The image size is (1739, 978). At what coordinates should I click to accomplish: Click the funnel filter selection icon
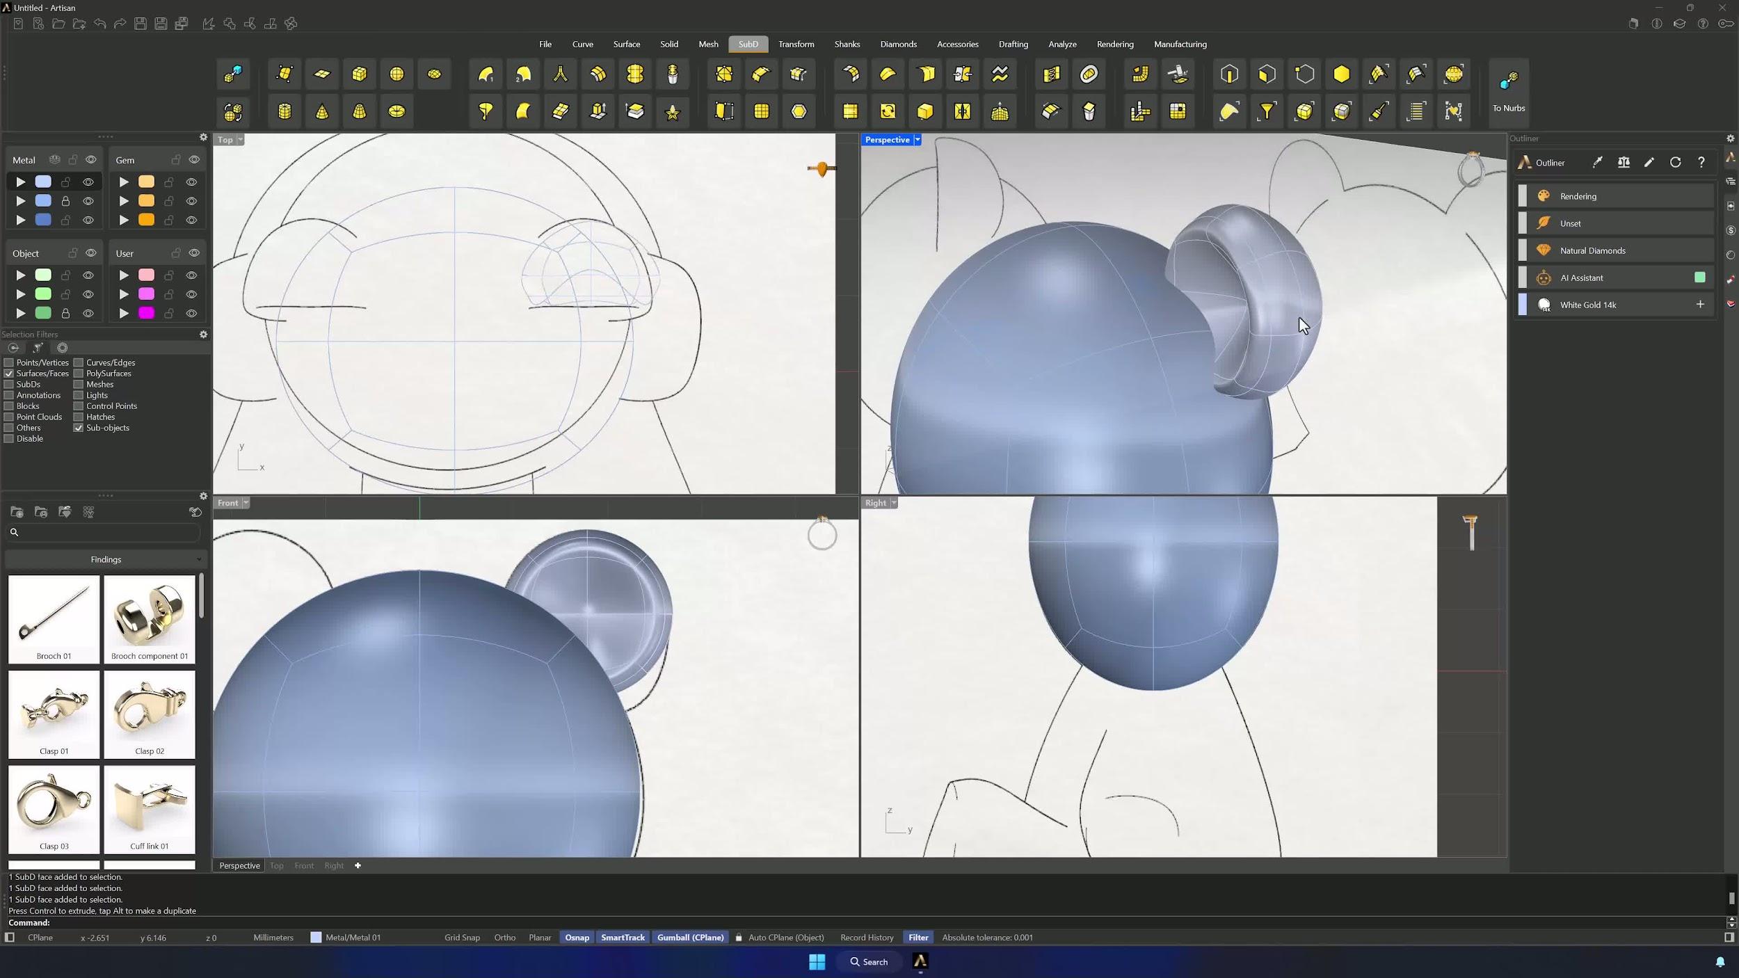coord(1267,111)
